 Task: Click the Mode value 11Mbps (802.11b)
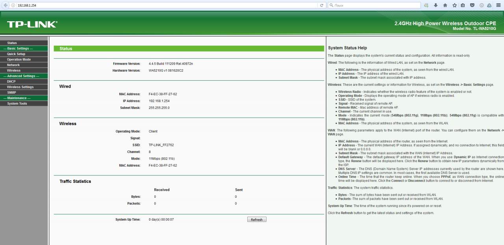pos(161,158)
